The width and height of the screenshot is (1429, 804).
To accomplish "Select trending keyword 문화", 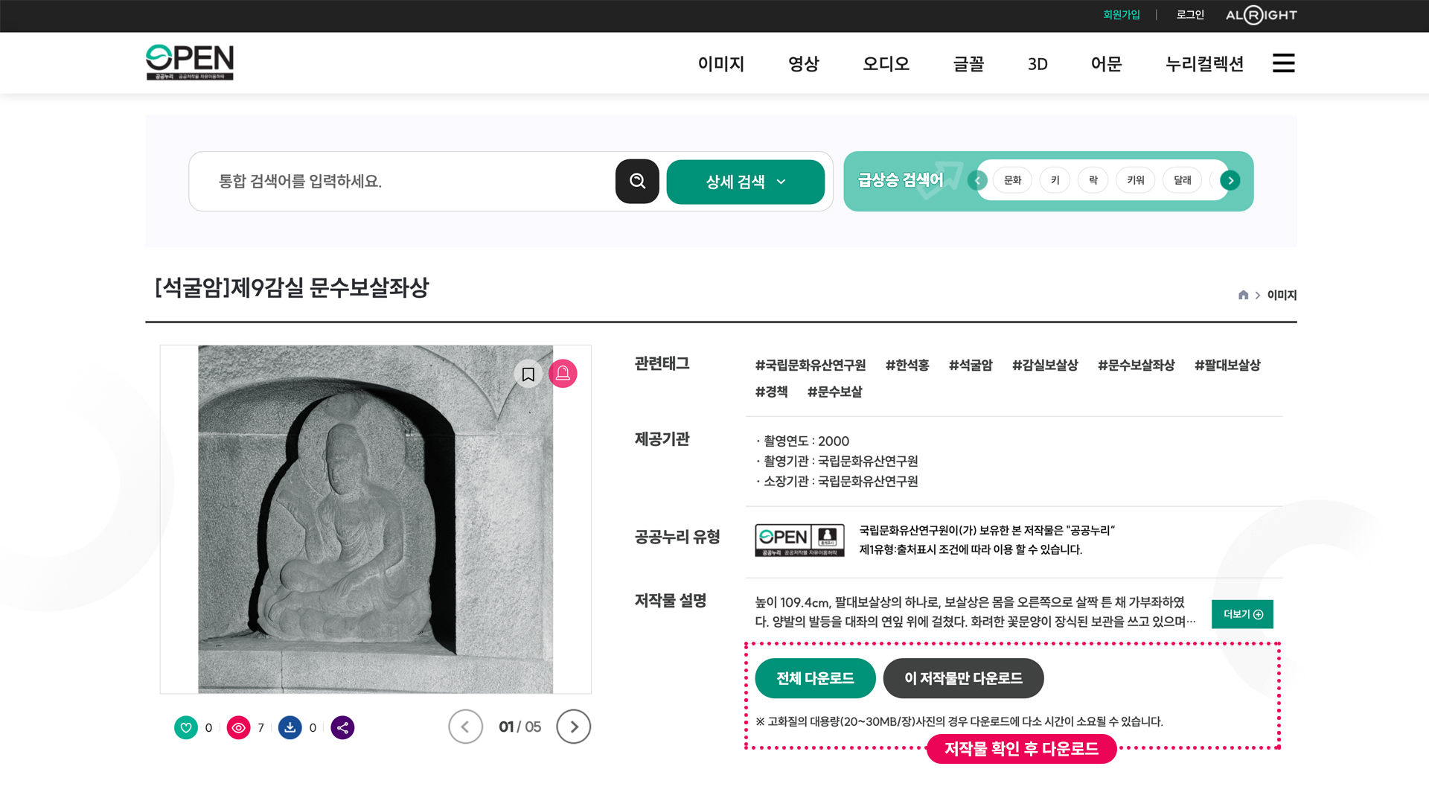I will [1012, 180].
